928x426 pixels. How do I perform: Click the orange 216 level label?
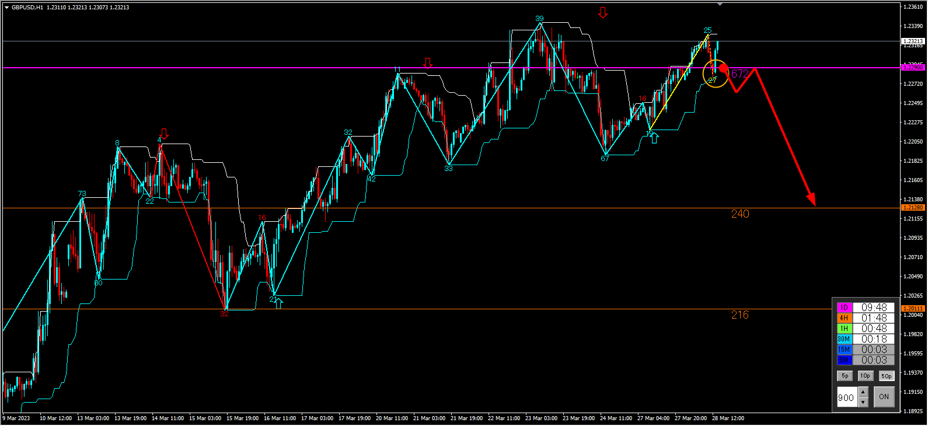740,315
